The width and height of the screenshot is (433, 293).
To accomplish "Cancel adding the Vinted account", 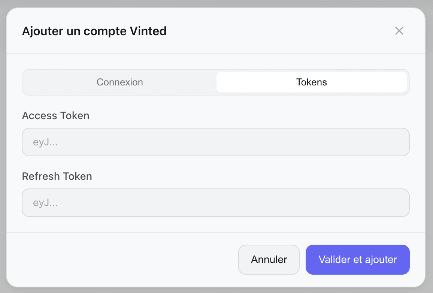I will 269,259.
